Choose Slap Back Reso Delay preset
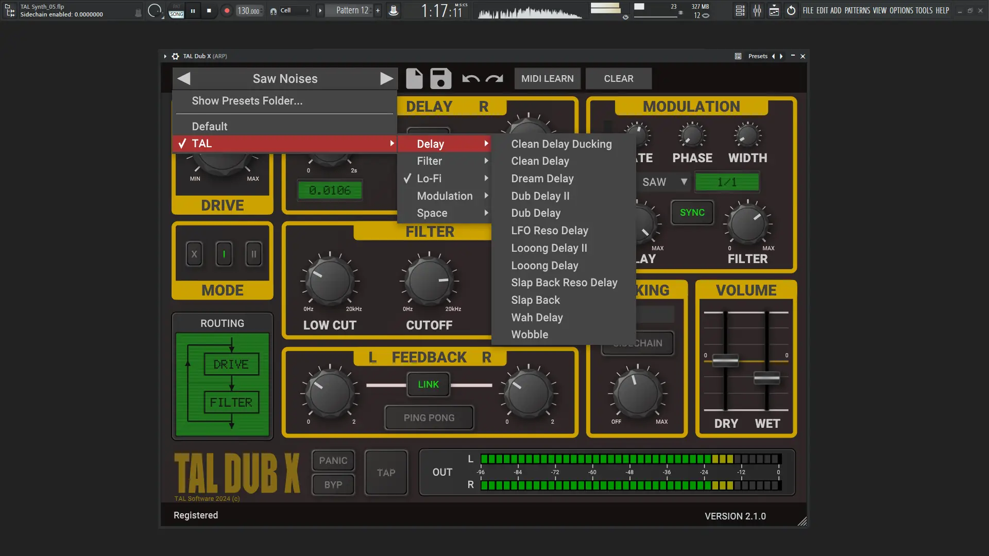Screen dimensions: 989x556 564,283
